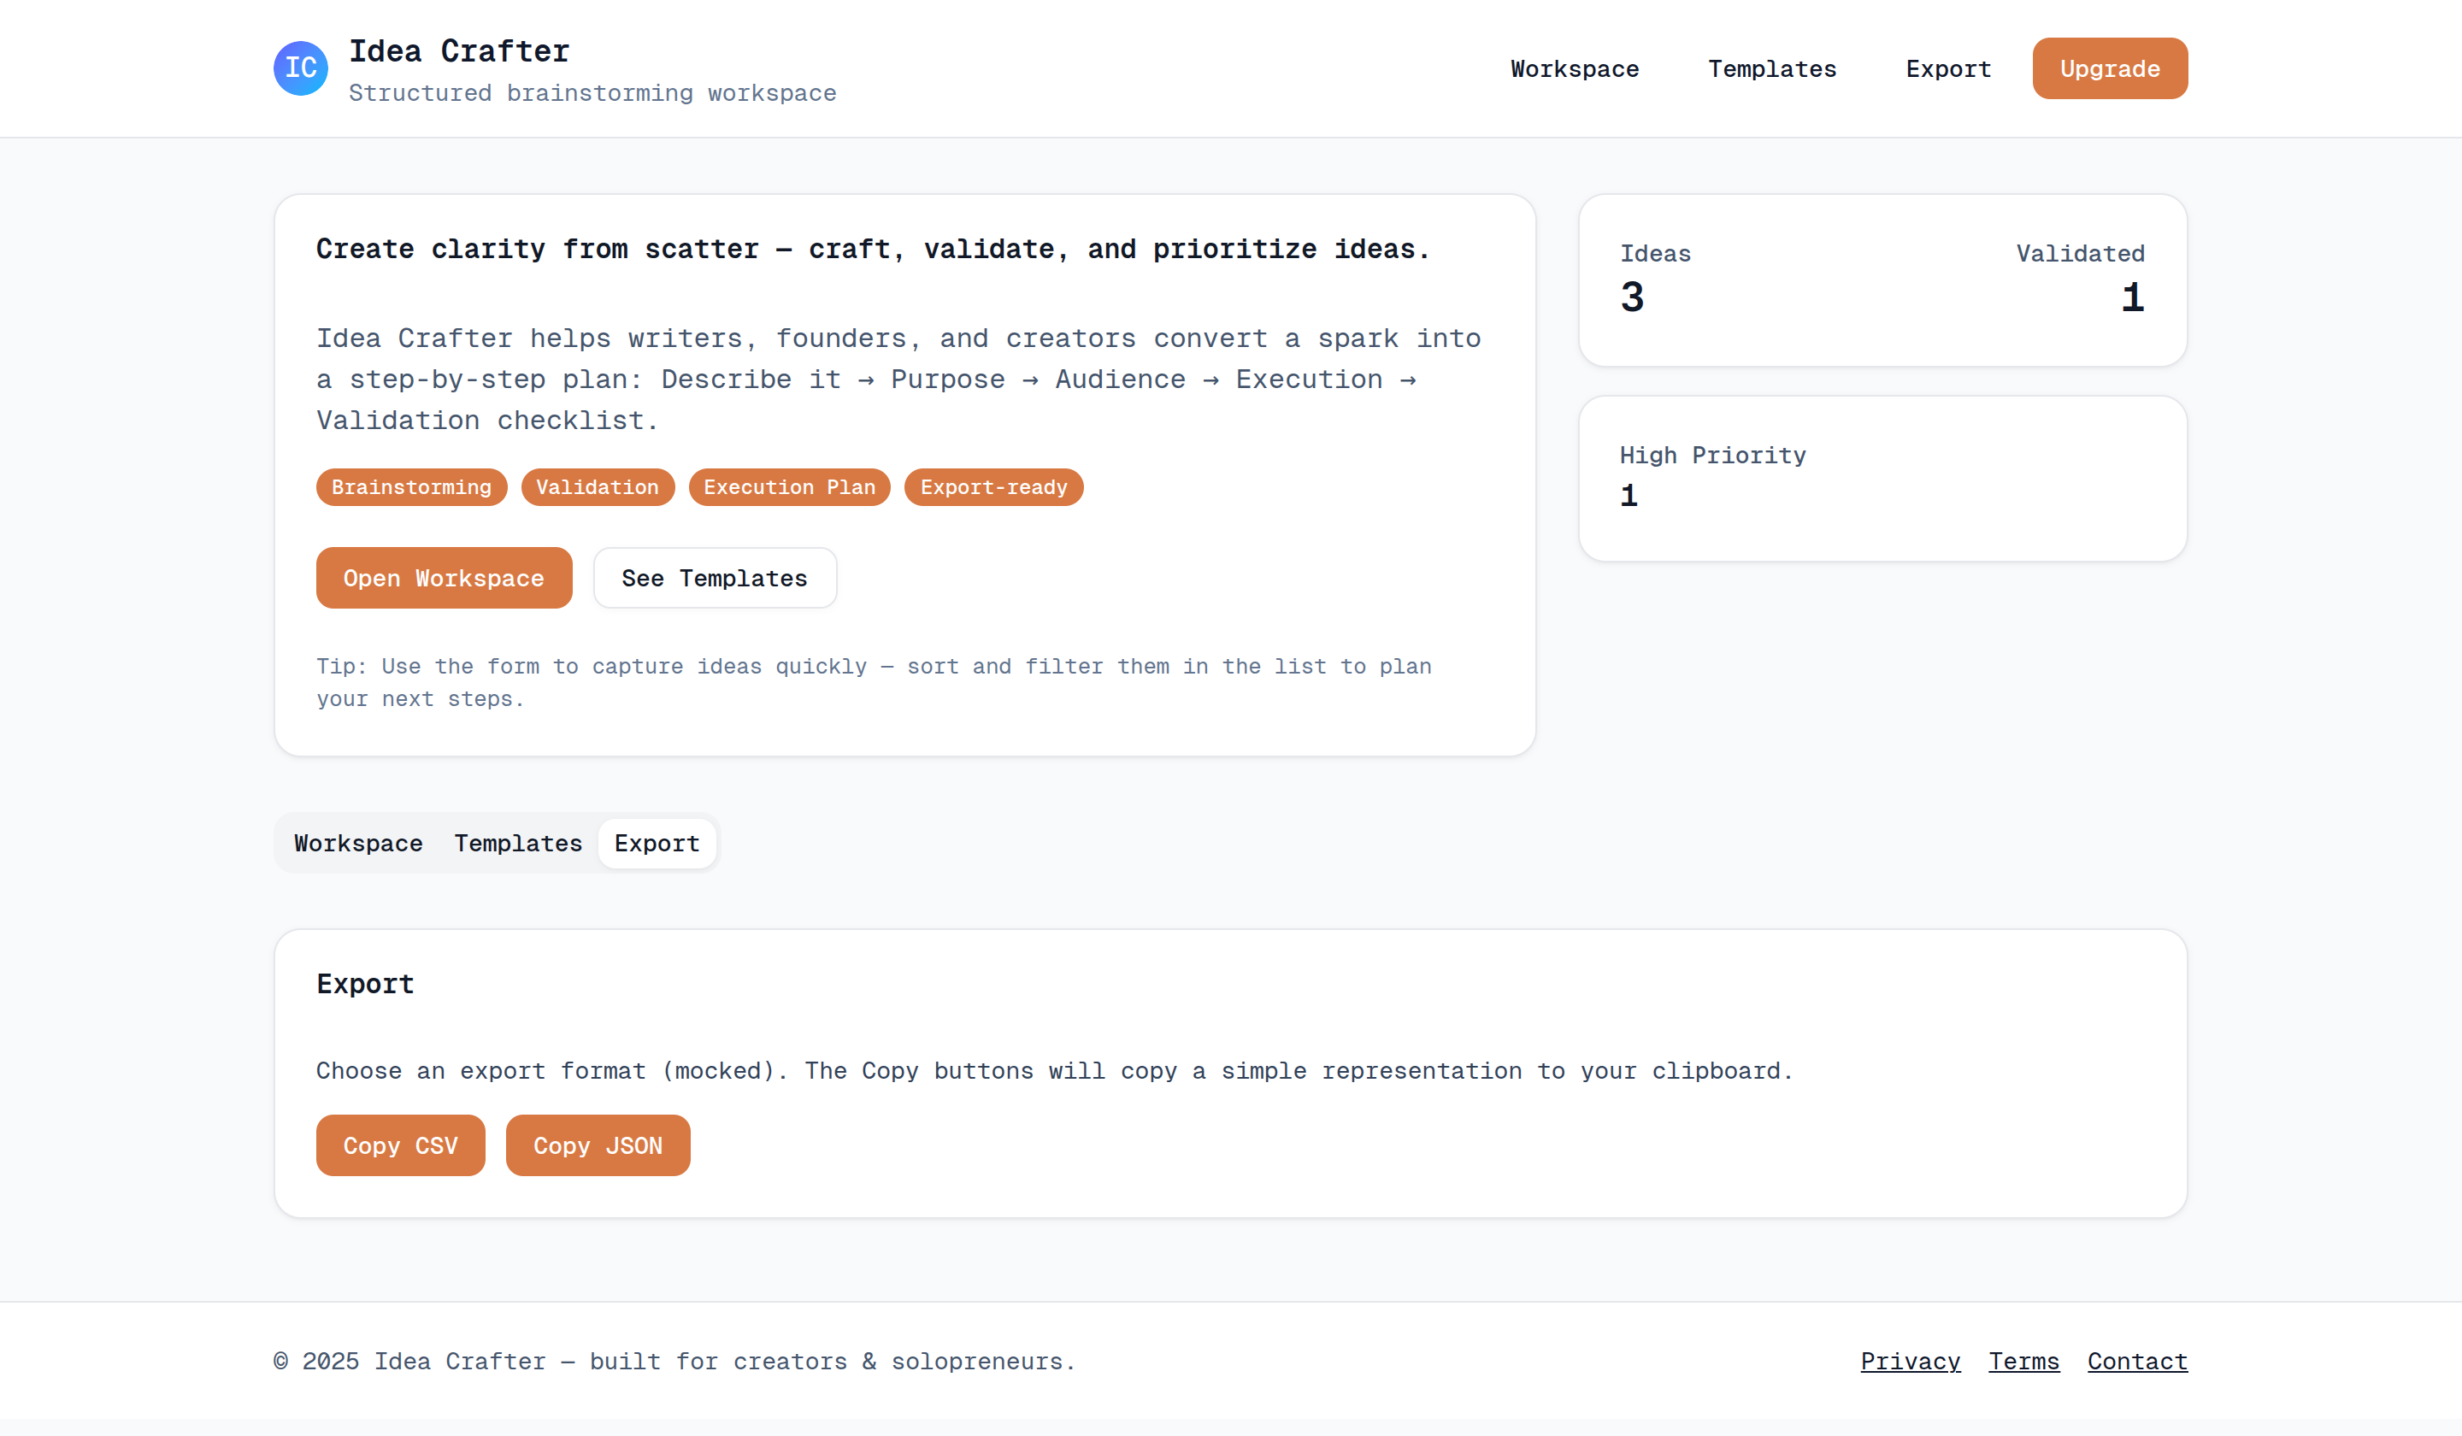
Task: Open the Workspace header nav link
Action: pyautogui.click(x=1574, y=69)
